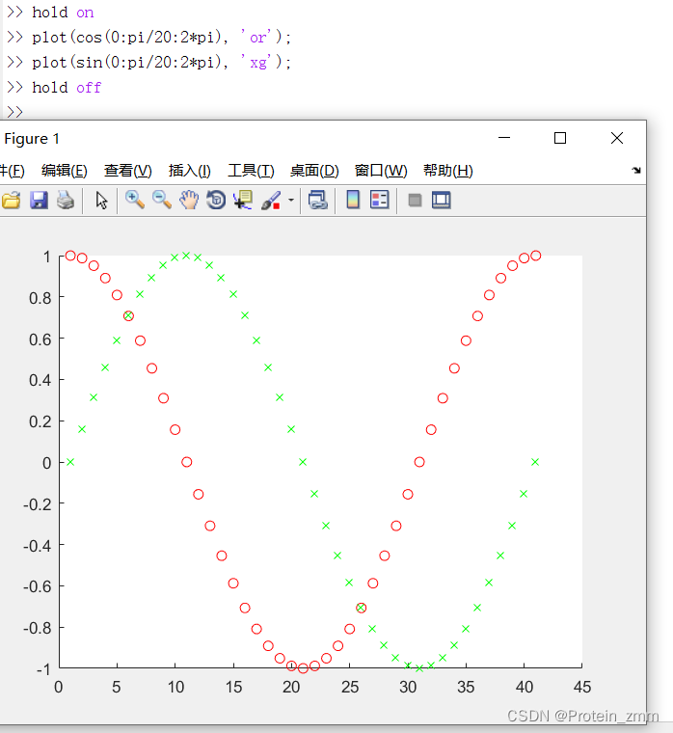
Task: Insert Colorbar using toolbar icon
Action: pyautogui.click(x=353, y=200)
